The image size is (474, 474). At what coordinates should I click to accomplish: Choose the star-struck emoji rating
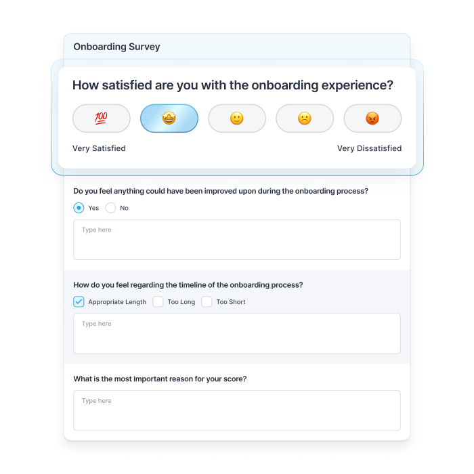click(169, 118)
